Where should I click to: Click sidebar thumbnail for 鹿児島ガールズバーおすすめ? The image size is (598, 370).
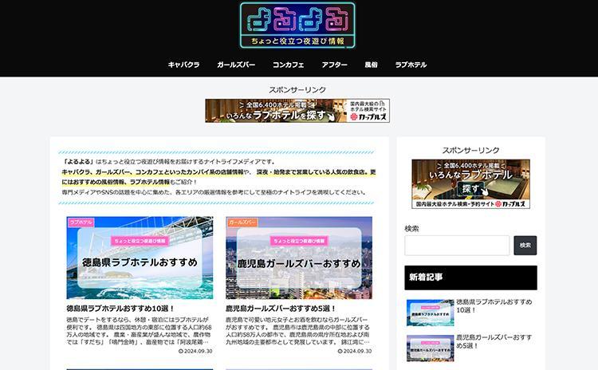[x=430, y=348]
